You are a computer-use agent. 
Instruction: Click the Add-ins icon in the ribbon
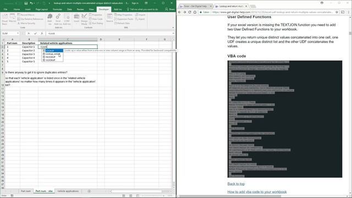click(50, 19)
